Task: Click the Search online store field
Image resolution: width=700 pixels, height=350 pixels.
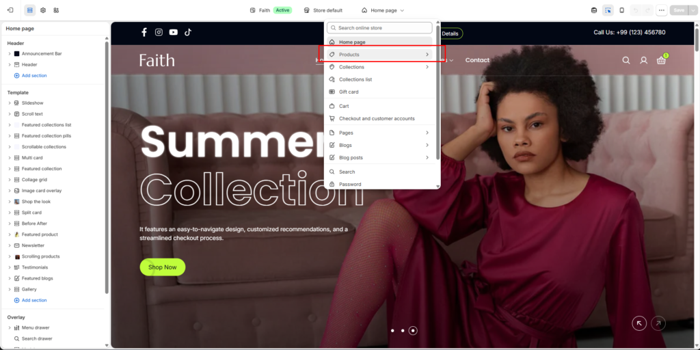Action: point(379,27)
